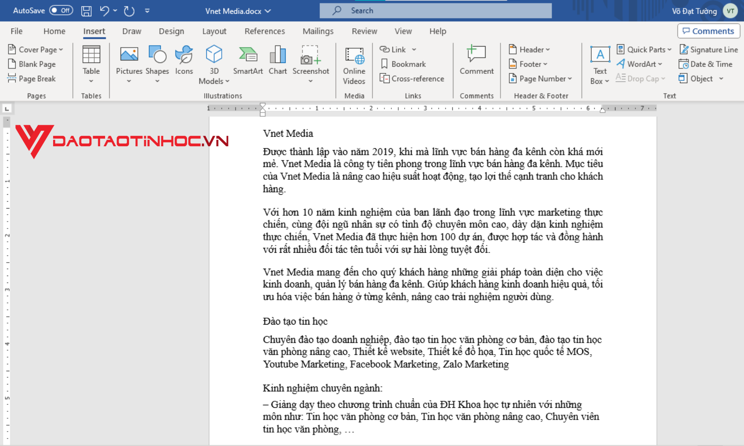
Task: Take a Screenshot
Action: (310, 63)
